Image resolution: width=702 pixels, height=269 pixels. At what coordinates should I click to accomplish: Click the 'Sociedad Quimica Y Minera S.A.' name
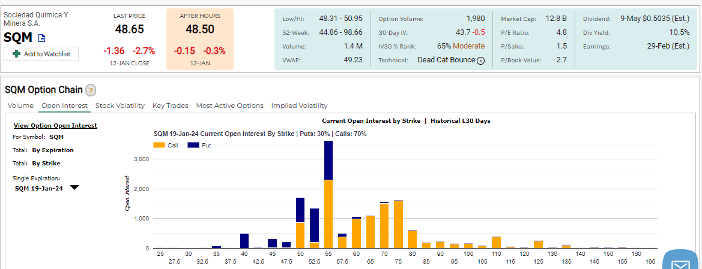[x=36, y=19]
